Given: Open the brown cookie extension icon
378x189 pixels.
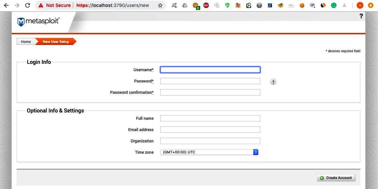Looking at the screenshot, I should 302,5.
